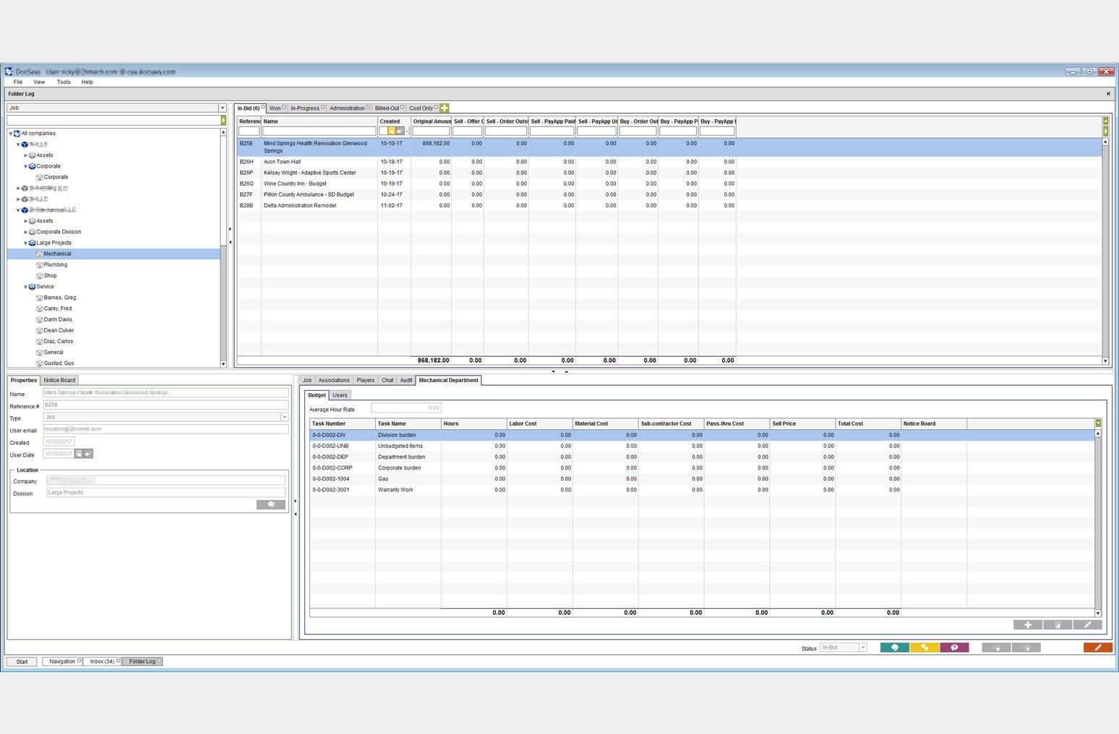Viewport: 1119px width, 734px height.
Task: Click the Created filter clear icon
Action: pos(400,131)
